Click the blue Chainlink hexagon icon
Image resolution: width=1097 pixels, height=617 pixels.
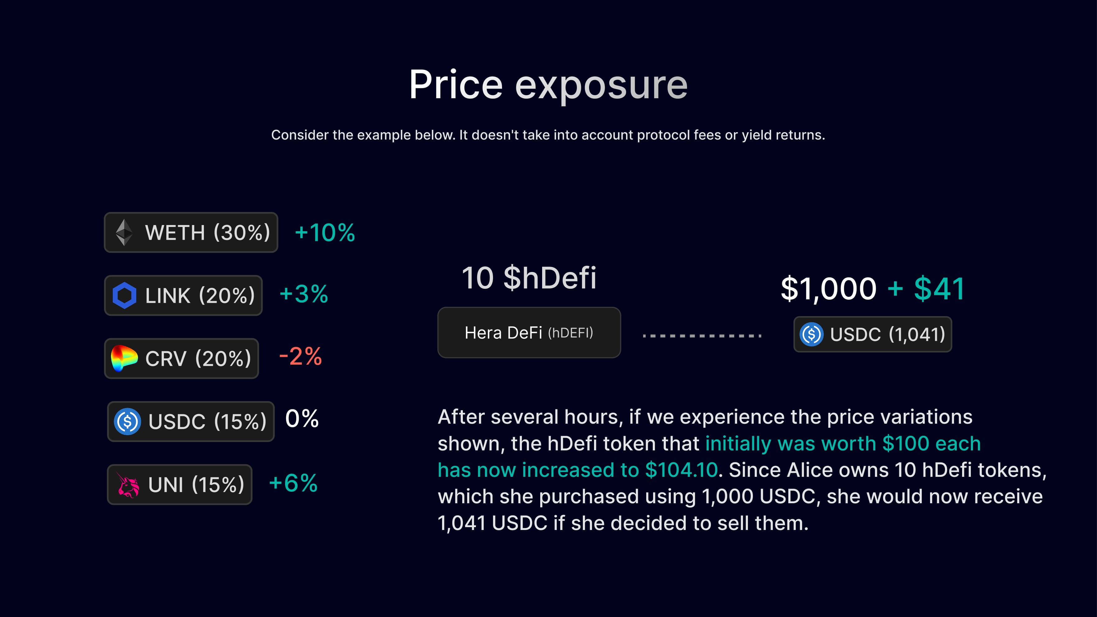tap(124, 296)
